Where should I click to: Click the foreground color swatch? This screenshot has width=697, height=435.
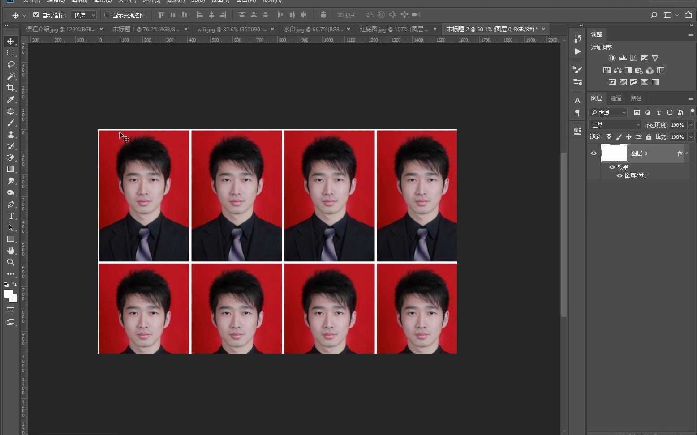[x=8, y=294]
